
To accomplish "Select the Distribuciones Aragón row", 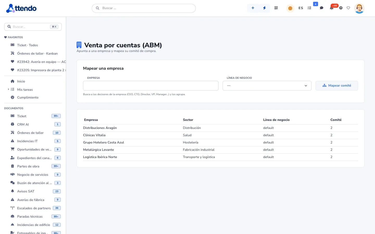I will coord(220,128).
